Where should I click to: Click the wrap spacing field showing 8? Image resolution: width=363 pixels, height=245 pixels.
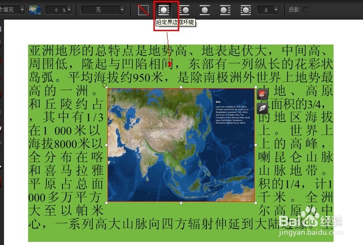tap(265, 10)
